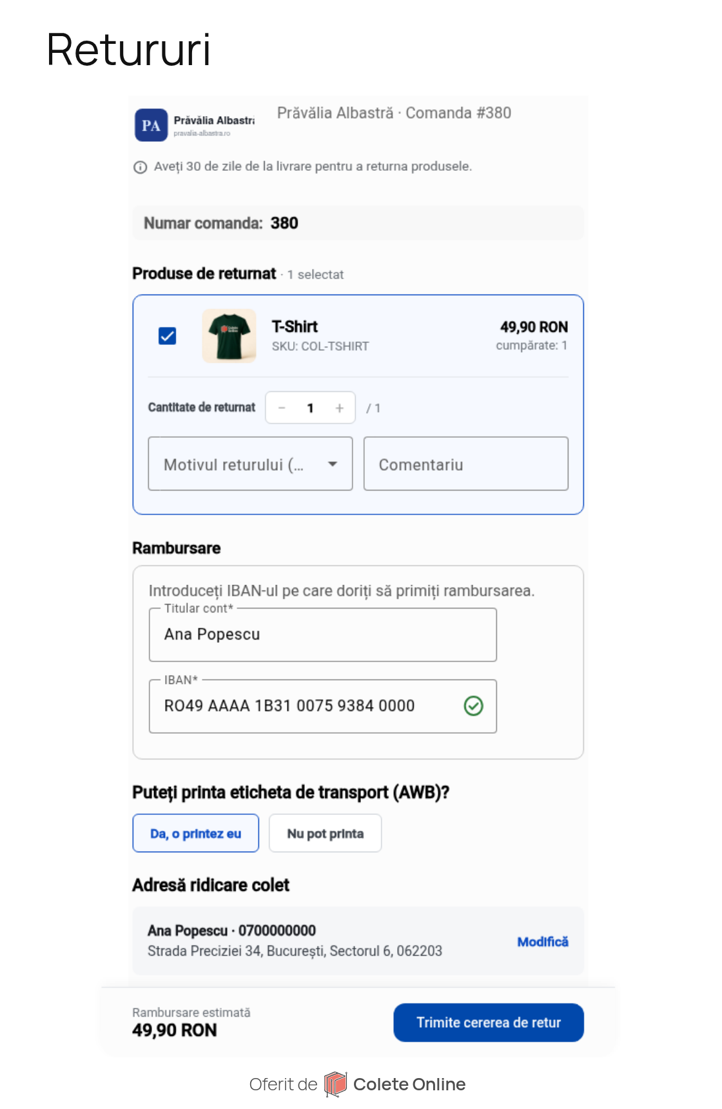This screenshot has width=722, height=1109.
Task: Increase return quantity with plus button
Action: click(x=340, y=408)
